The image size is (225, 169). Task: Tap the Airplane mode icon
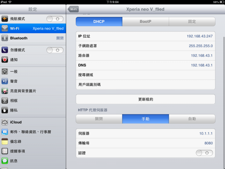pos(5,19)
